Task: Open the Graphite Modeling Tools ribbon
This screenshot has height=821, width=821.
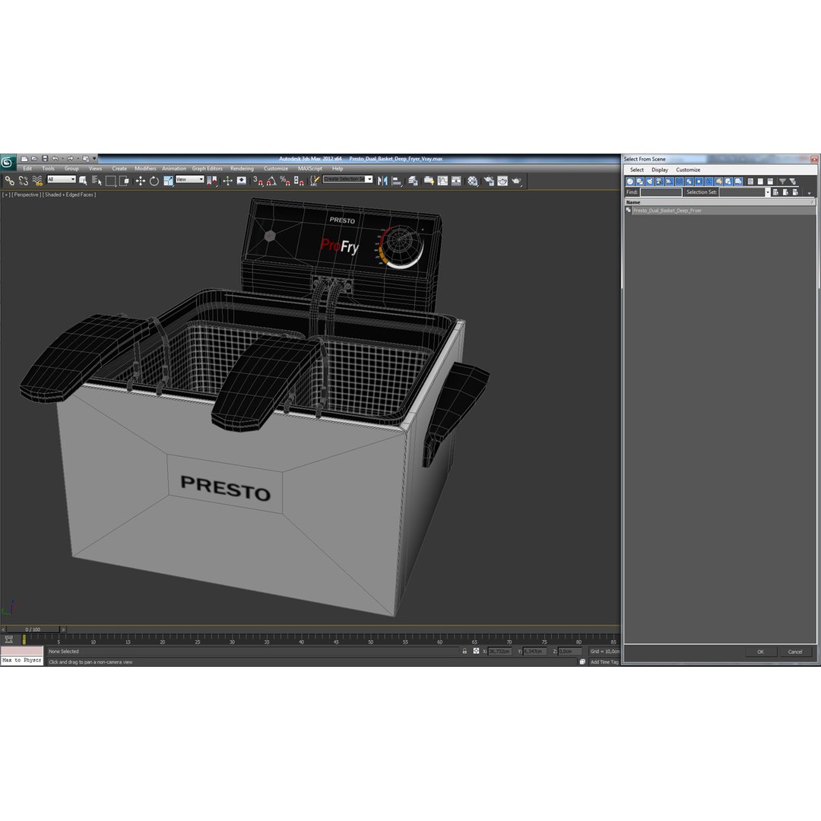Action: [429, 181]
